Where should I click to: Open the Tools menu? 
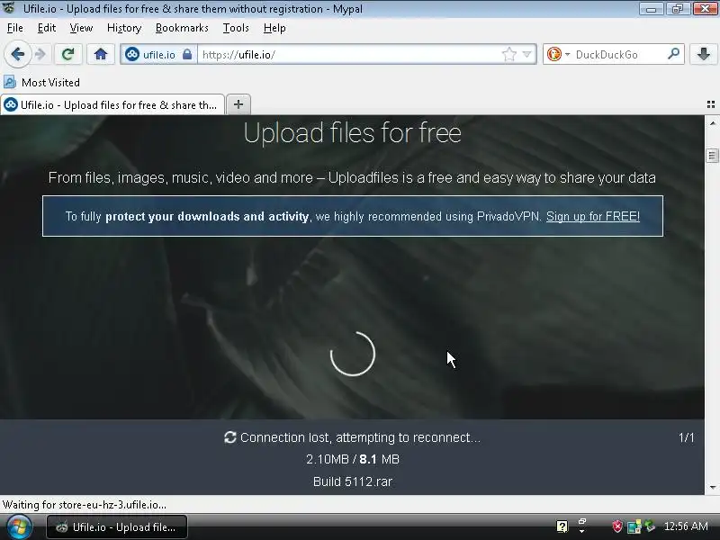(236, 28)
